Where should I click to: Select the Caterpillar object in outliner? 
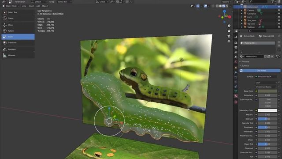pos(252,14)
